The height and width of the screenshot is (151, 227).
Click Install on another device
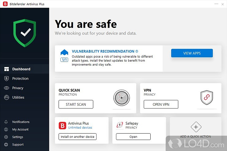[x=77, y=137]
